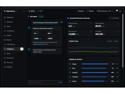
Task: Open Notes in sidebar
Action: click(x=14, y=53)
